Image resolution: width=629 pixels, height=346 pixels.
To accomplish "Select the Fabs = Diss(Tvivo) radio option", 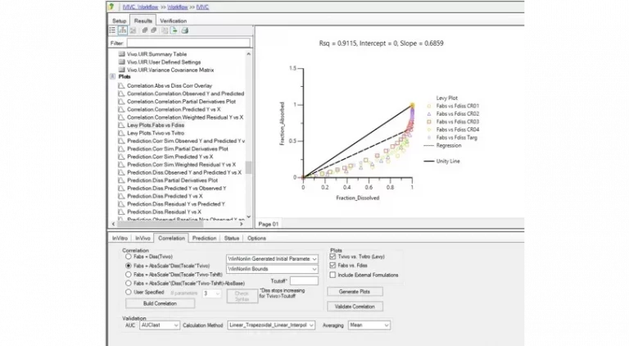I will click(x=128, y=257).
